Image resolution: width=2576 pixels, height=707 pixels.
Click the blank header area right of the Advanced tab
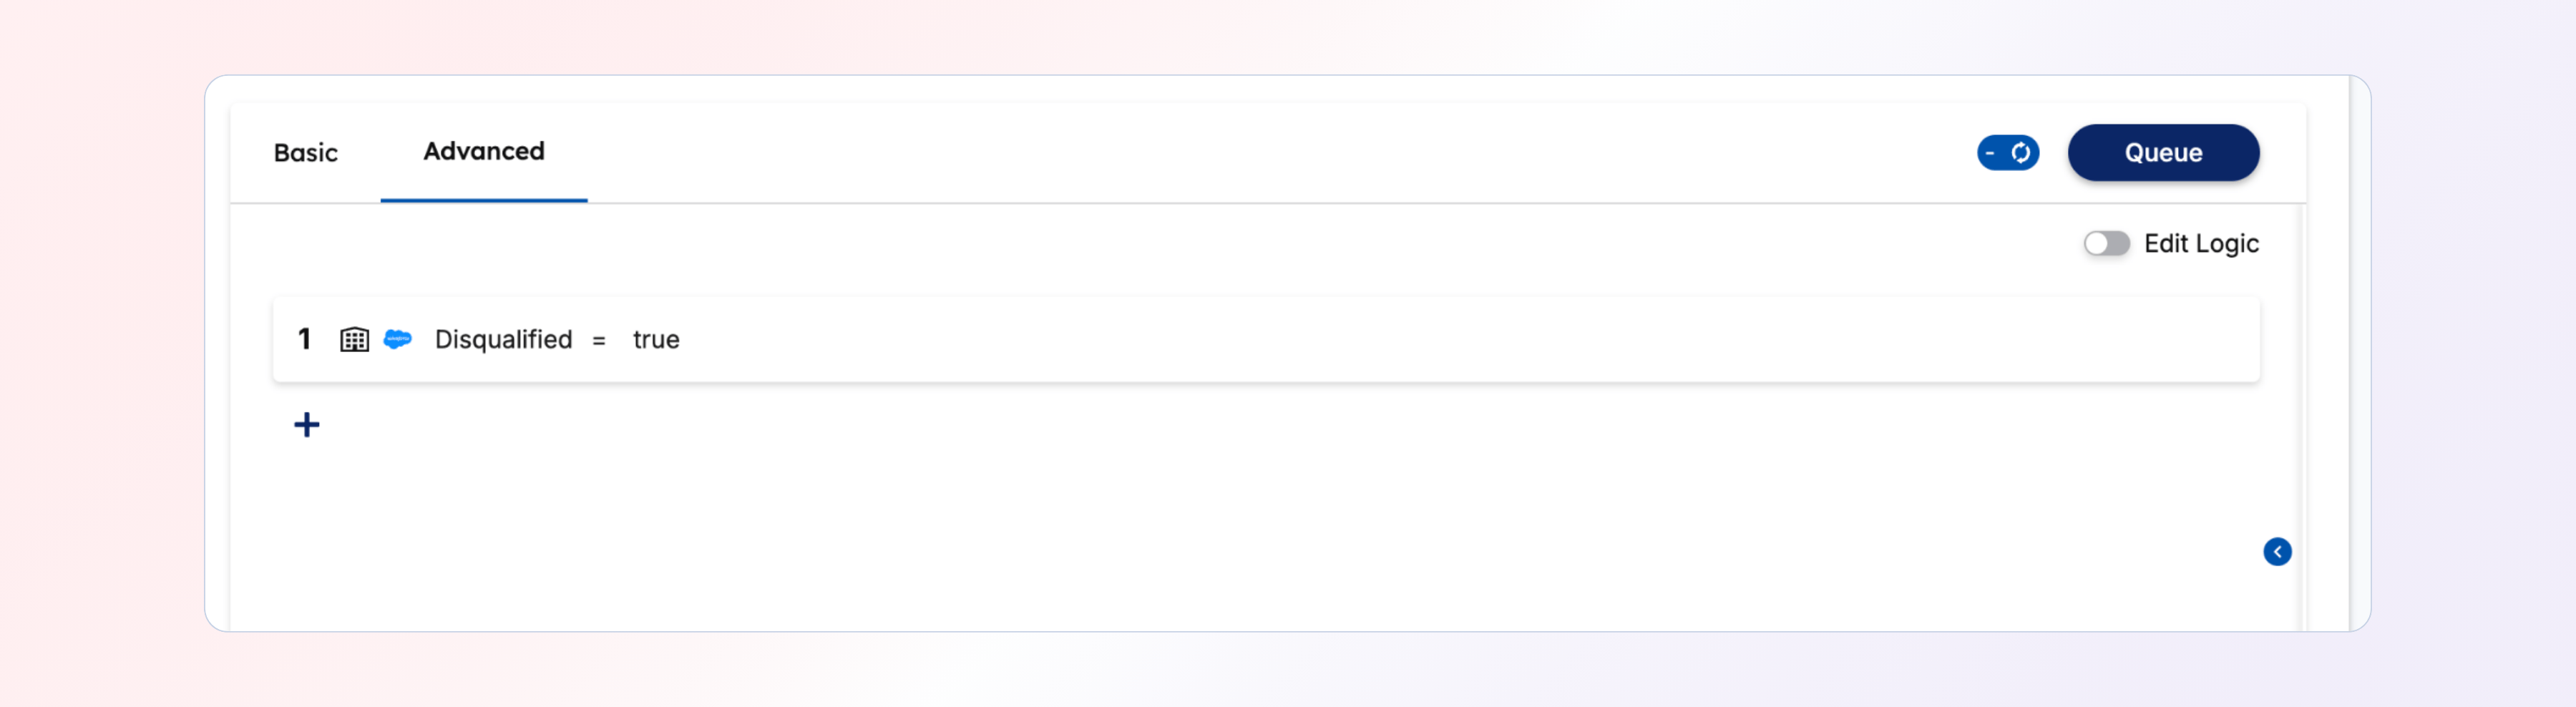[x=1200, y=153]
